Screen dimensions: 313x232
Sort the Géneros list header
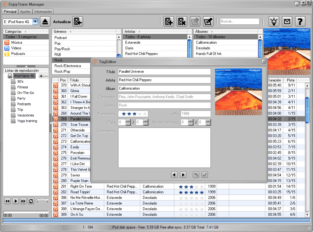[84, 32]
